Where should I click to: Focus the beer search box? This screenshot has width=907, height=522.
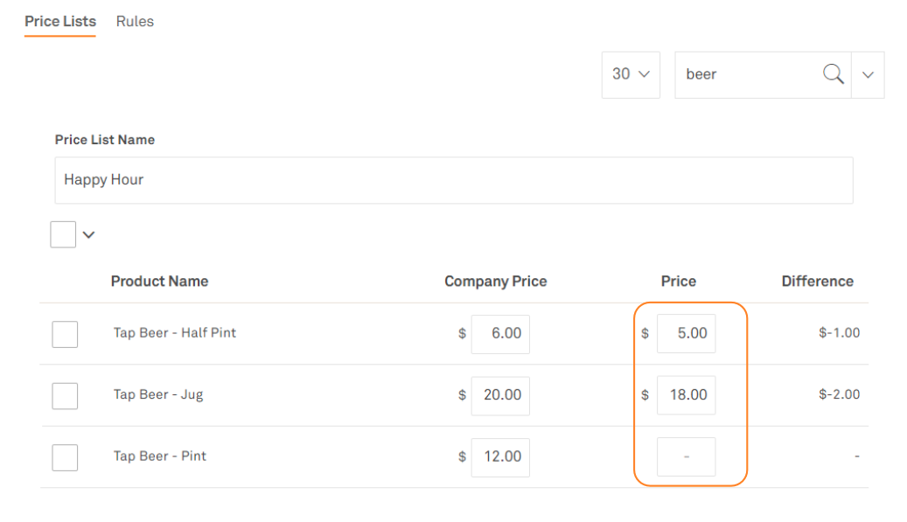click(x=748, y=74)
